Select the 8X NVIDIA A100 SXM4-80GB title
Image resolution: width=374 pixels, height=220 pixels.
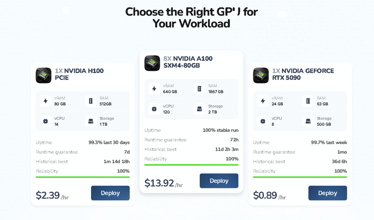coord(188,62)
